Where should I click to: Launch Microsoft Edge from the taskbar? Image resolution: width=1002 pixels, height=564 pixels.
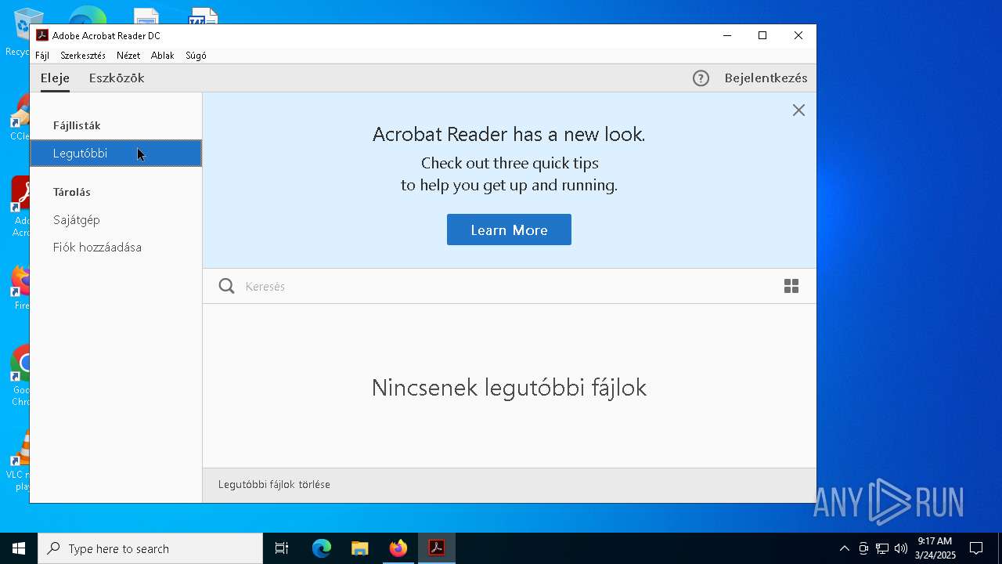[321, 548]
